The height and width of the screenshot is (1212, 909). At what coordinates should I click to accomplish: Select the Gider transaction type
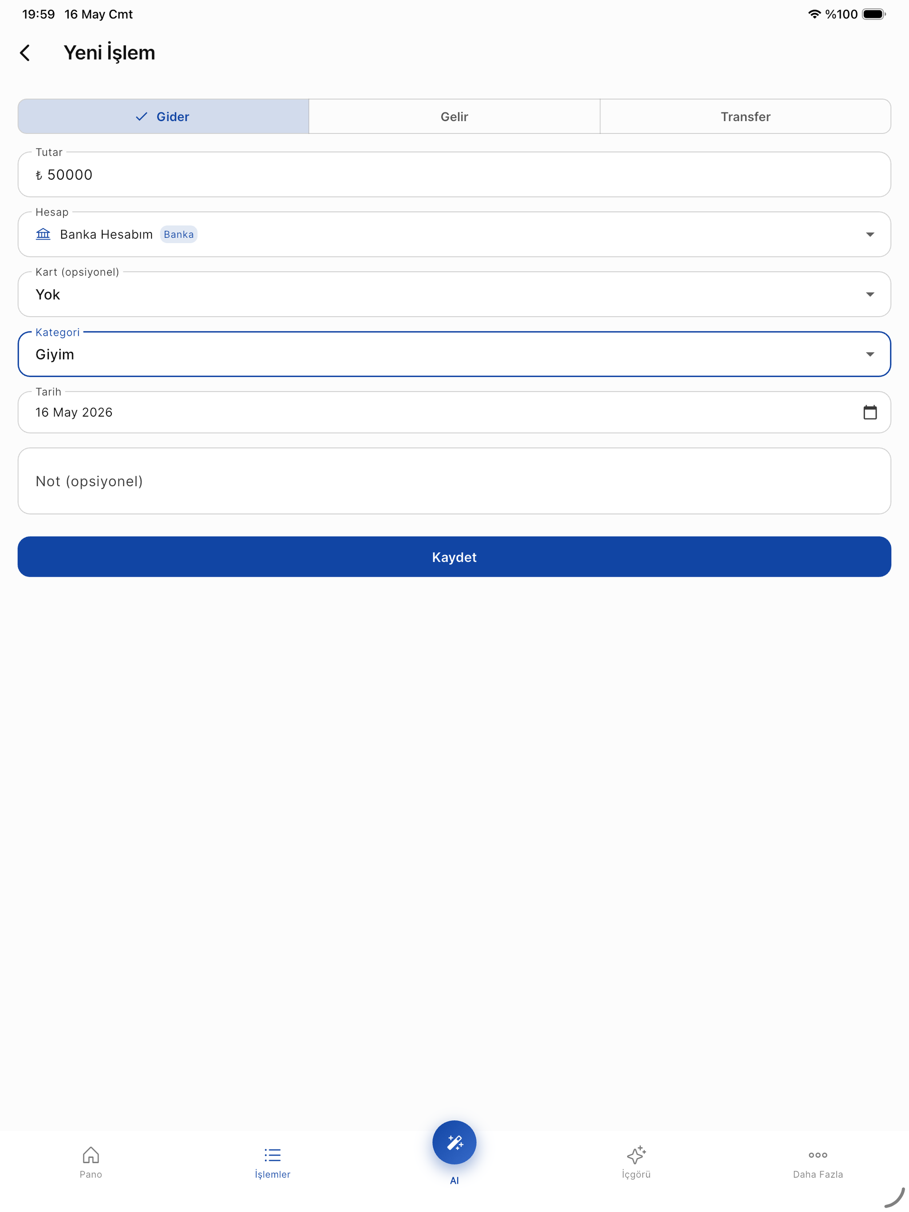point(163,117)
